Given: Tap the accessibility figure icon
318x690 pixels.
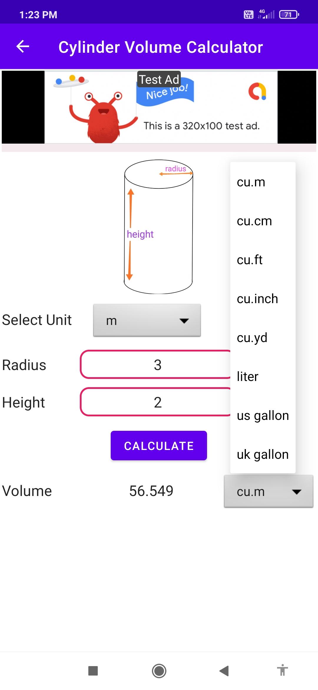Looking at the screenshot, I should [x=282, y=670].
